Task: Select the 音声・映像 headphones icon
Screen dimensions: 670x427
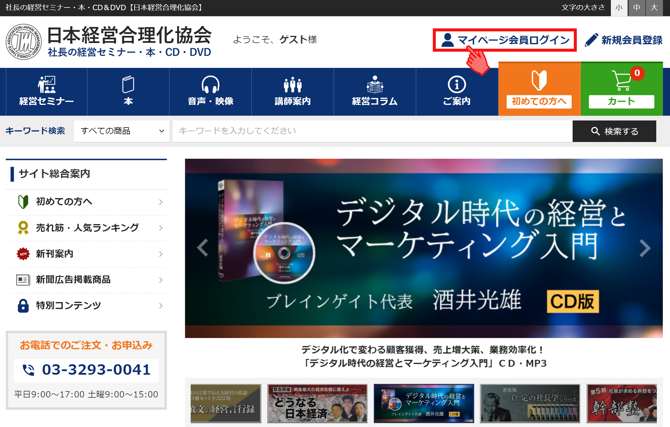Action: pos(210,85)
